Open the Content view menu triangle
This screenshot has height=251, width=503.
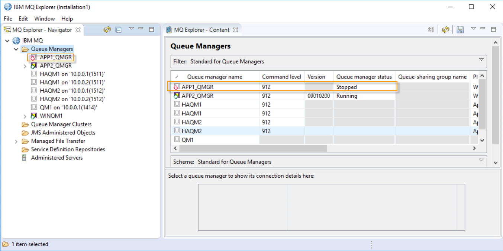coord(473,28)
